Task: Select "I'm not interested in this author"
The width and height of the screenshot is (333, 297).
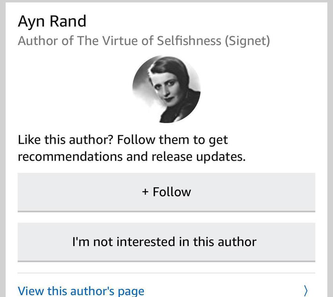Action: pyautogui.click(x=166, y=241)
